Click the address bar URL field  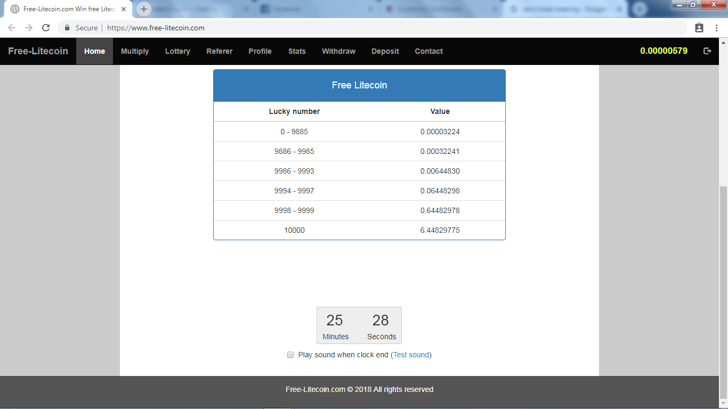point(373,28)
